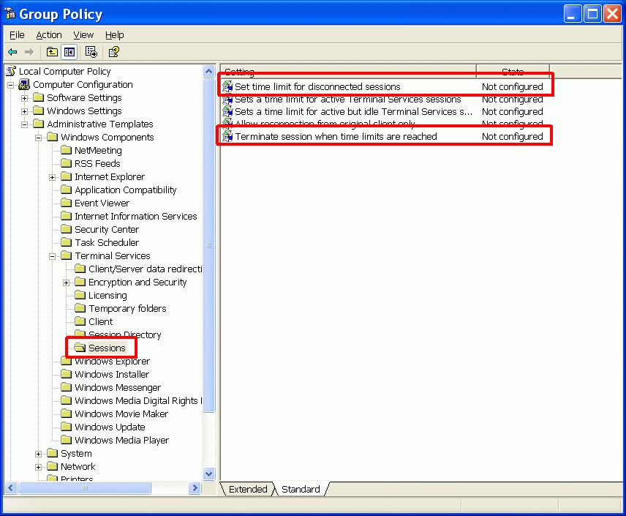Screen dimensions: 626x516
Task: Open the Action menu
Action: point(49,35)
